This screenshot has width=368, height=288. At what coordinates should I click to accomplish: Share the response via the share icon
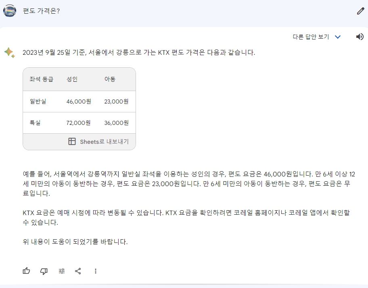point(78,271)
